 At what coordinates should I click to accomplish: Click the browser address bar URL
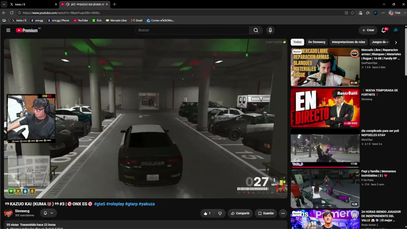click(61, 13)
